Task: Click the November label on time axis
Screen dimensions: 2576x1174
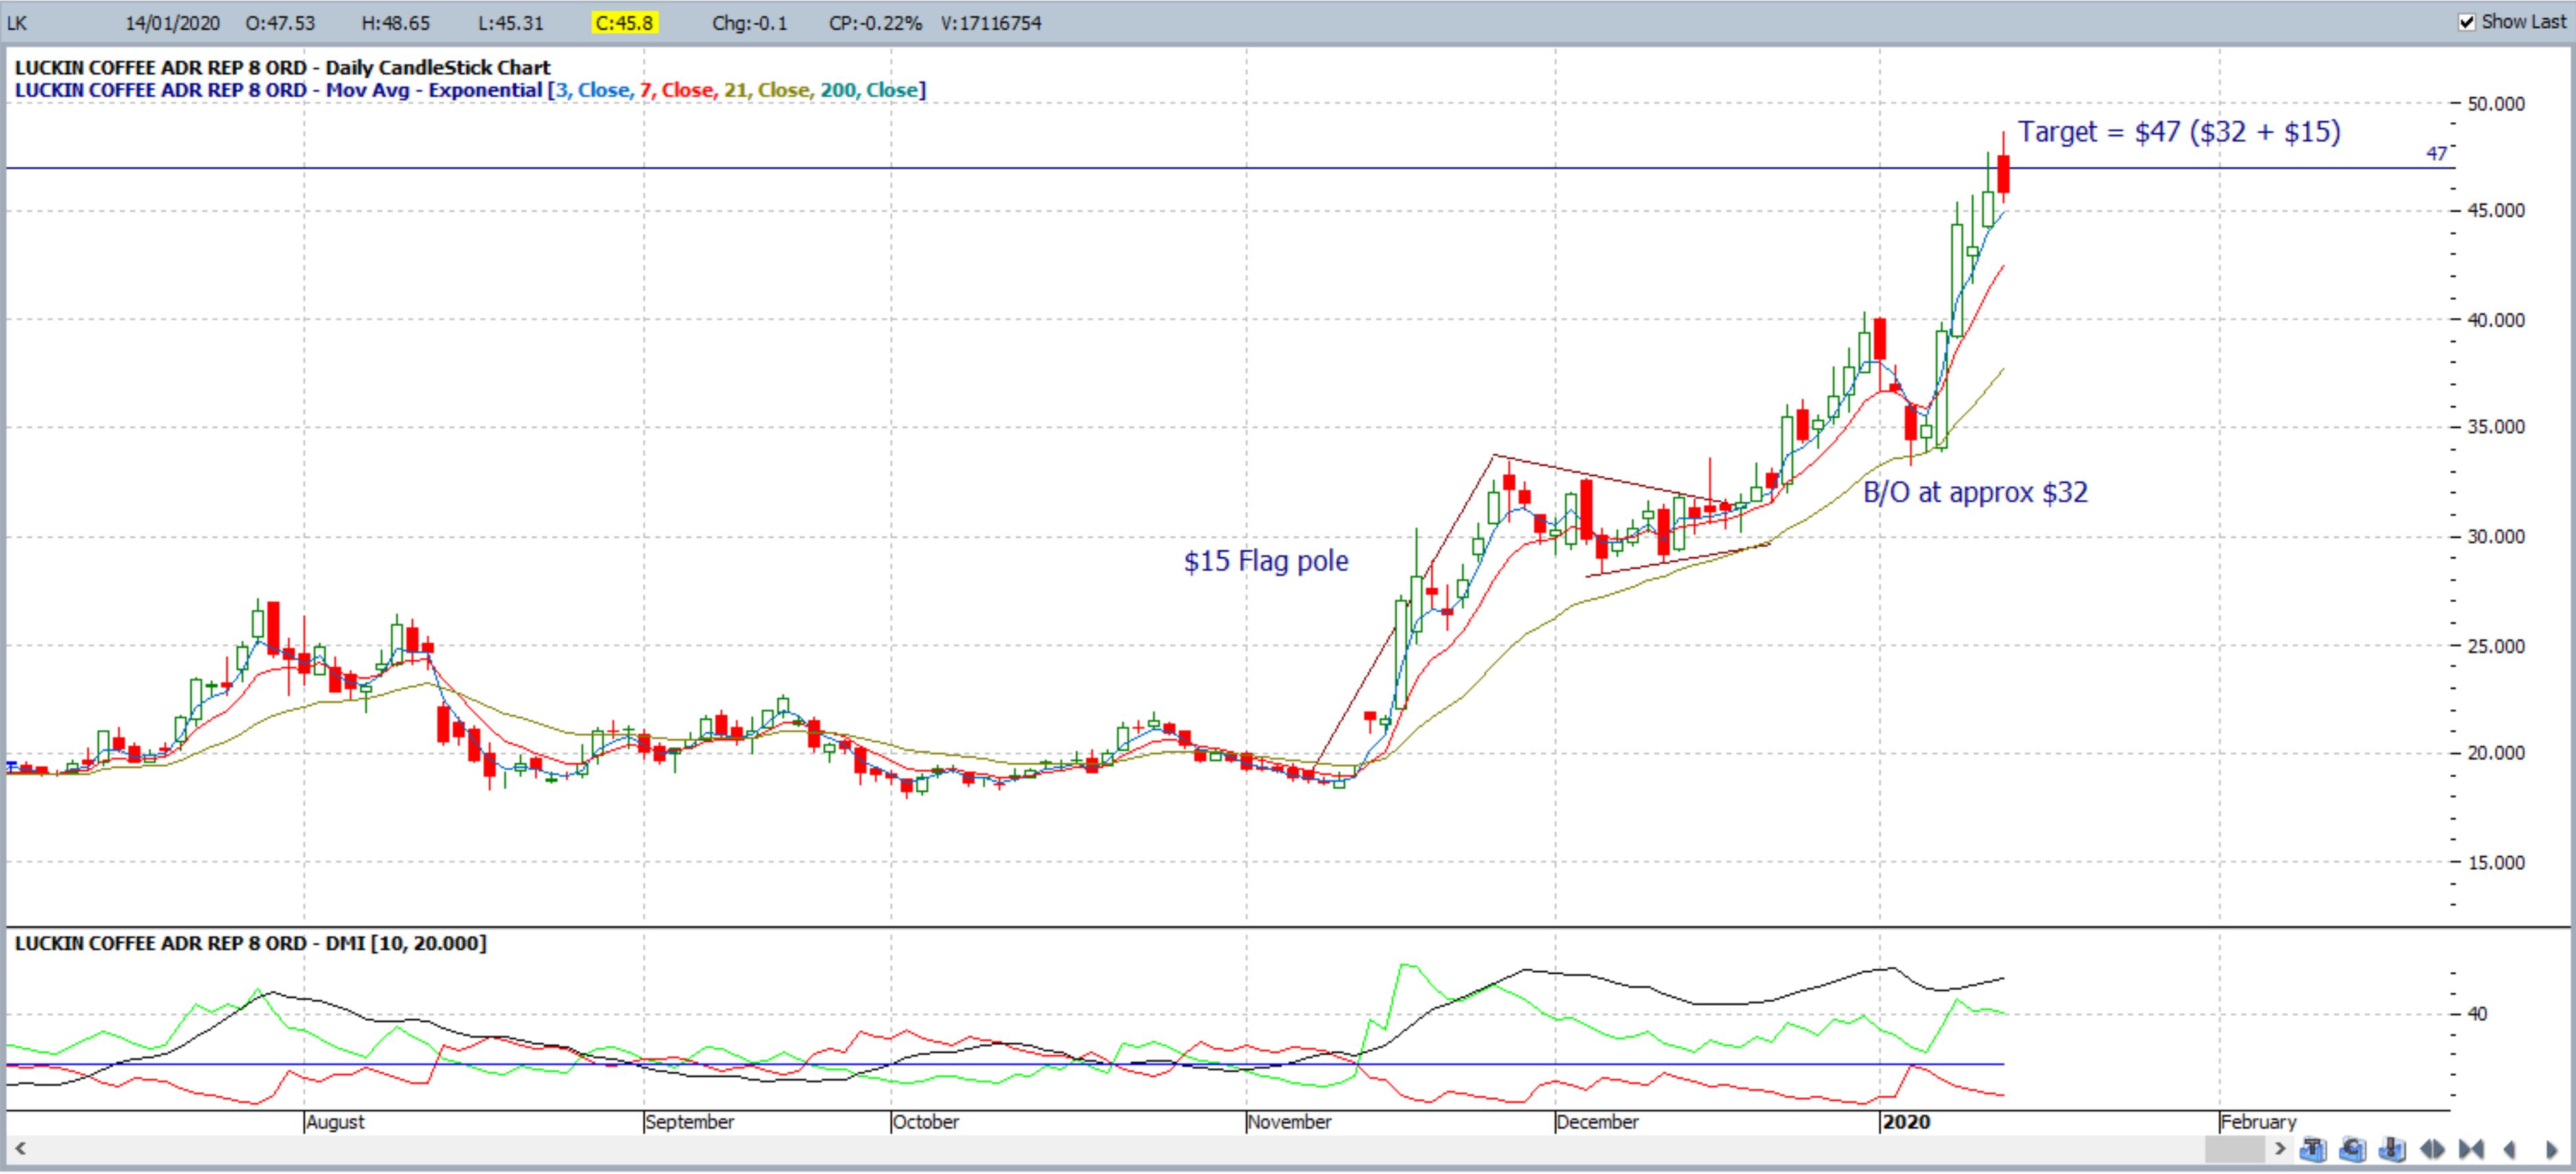Action: (x=1290, y=1122)
